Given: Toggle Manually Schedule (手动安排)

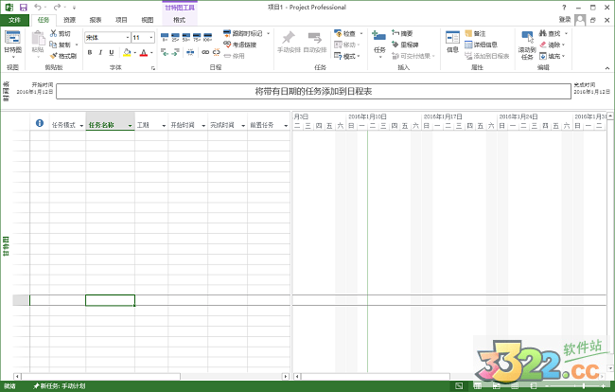Looking at the screenshot, I should (x=289, y=42).
